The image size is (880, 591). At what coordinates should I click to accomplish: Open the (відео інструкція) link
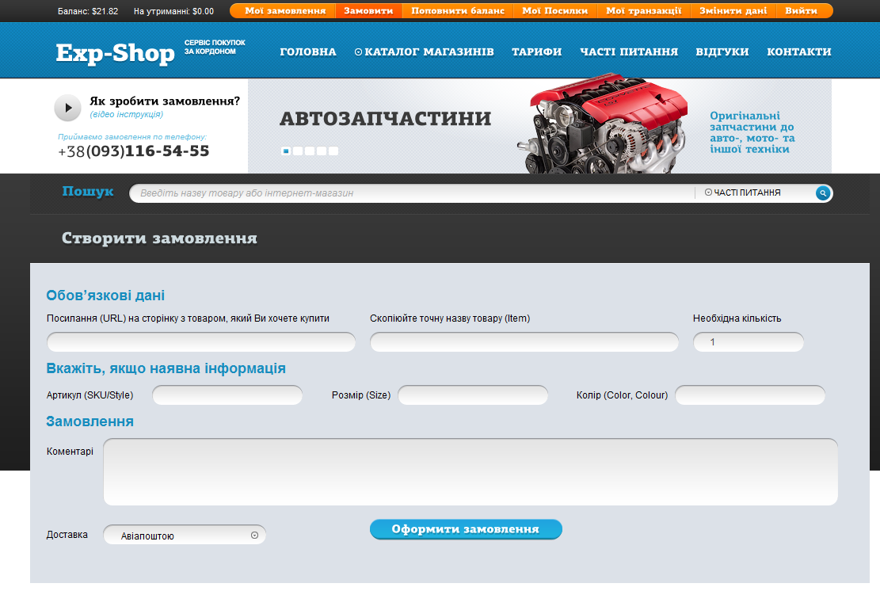point(126,115)
